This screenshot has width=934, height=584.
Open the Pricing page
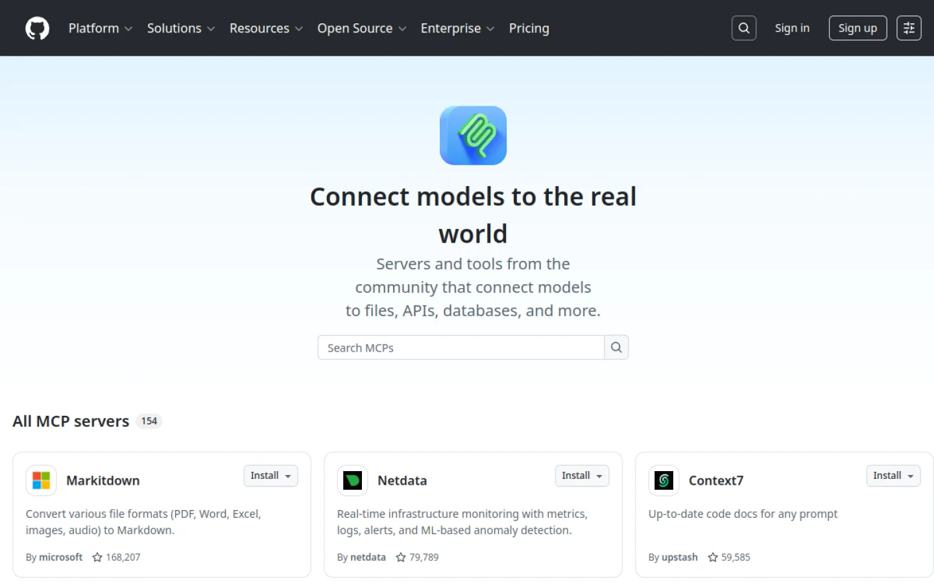(x=529, y=29)
